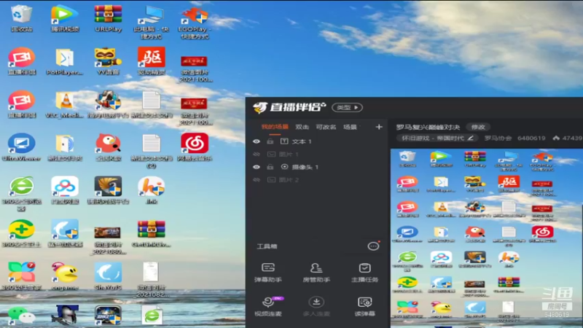Select the 百度网盘 desktop shortcut
This screenshot has width=583, height=328.
(x=65, y=191)
